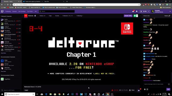Open Microsoft Store on the taskbar
Screen dimensions: 172x96
pyautogui.click(x=55, y=94)
